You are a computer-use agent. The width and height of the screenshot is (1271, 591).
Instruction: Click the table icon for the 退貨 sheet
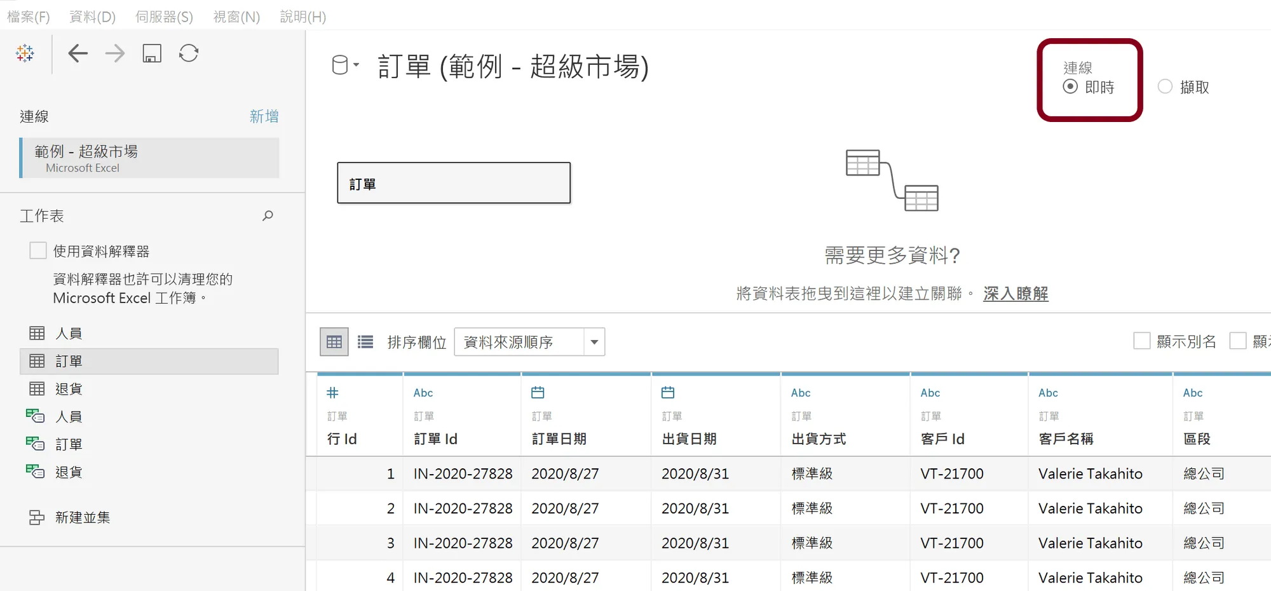click(x=37, y=388)
